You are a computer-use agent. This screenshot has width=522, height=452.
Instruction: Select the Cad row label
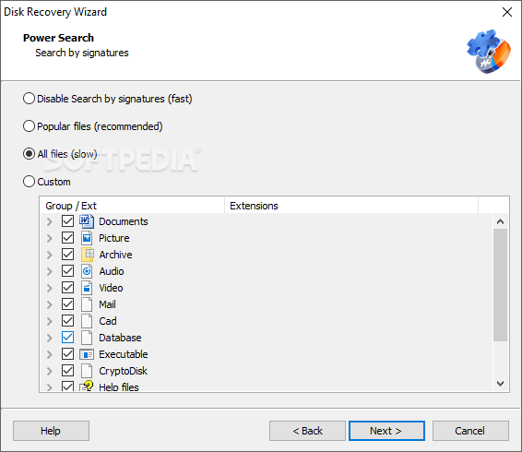point(108,321)
